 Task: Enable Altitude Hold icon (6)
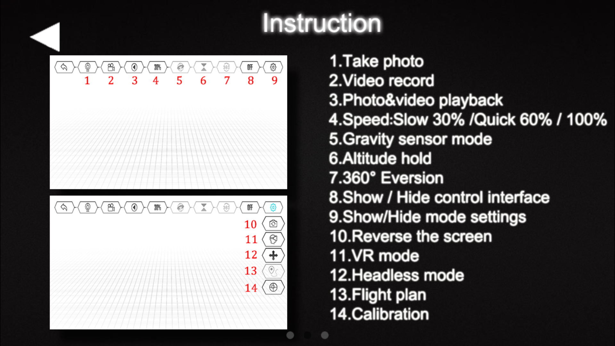coord(203,66)
